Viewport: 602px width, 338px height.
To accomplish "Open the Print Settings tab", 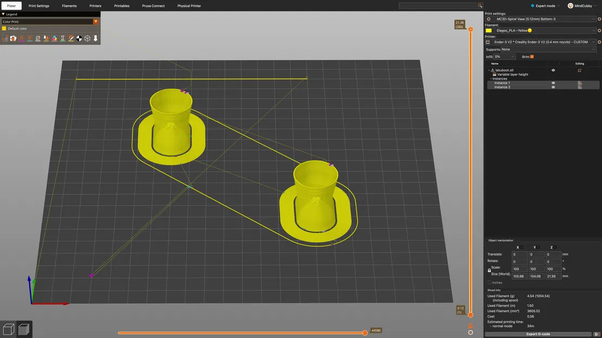I will pos(39,6).
